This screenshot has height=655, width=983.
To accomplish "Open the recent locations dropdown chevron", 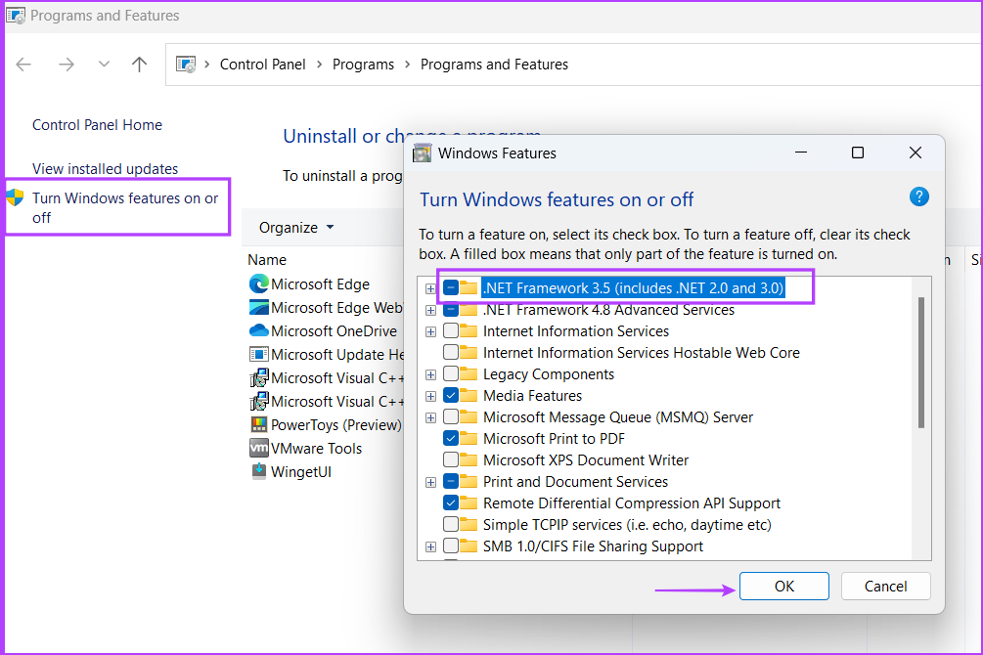I will click(104, 64).
